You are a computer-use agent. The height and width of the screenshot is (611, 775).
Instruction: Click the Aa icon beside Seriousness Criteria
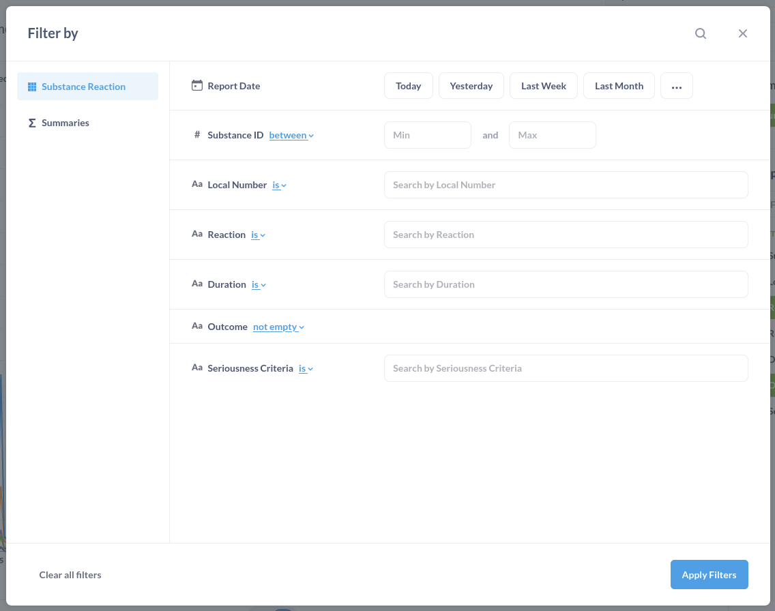[196, 368]
